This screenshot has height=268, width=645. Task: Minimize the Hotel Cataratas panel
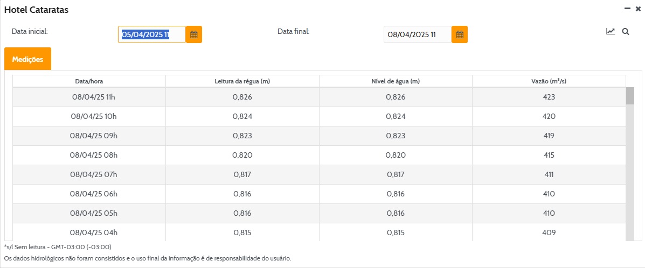point(627,9)
